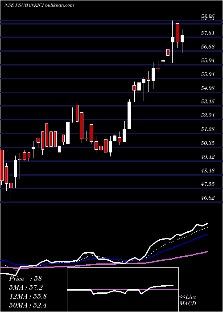Select the 55.01 price level label
Screen dimensions: 223x312
(208, 74)
